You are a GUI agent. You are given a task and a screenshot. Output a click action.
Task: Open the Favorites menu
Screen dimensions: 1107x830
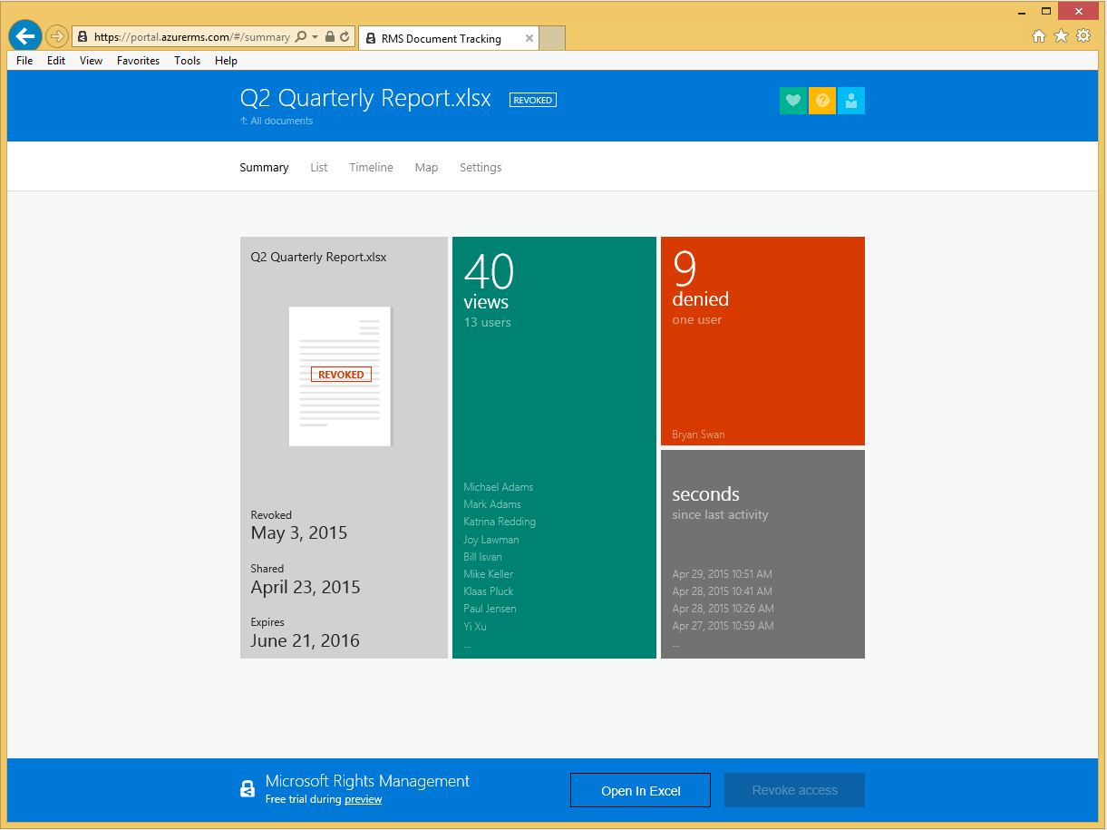[x=138, y=61]
